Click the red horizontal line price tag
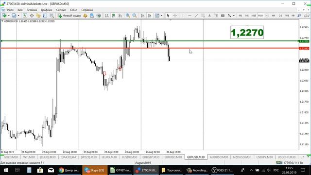311x175 pixels. pyautogui.click(x=304, y=49)
